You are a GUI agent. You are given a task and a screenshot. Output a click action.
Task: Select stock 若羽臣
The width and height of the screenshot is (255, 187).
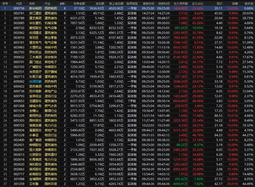coord(34,37)
